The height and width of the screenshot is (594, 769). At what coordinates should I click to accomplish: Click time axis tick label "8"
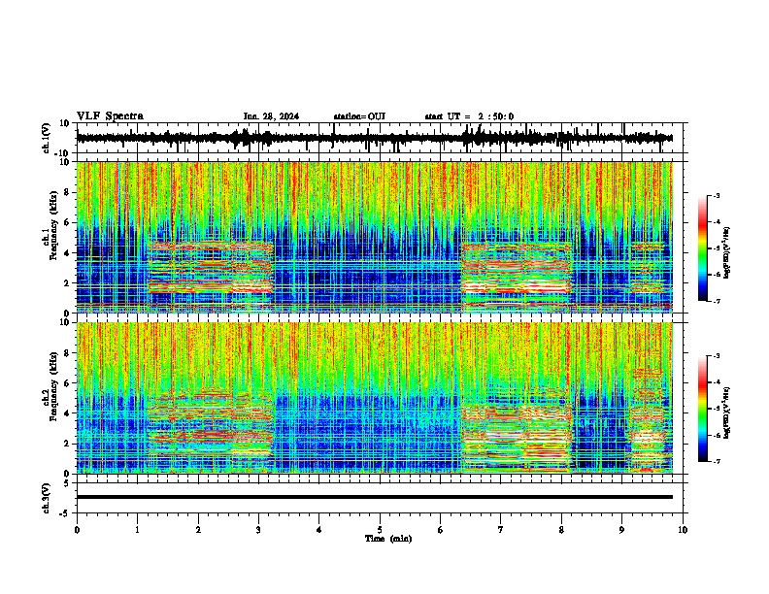point(561,530)
